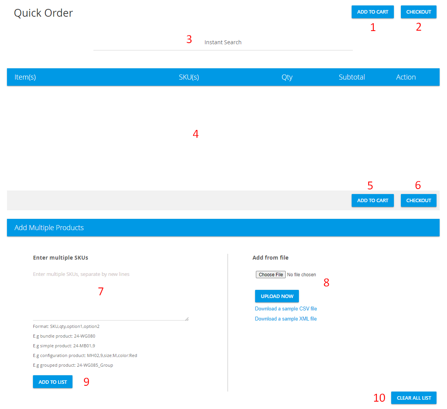This screenshot has height=409, width=447.
Task: Click the top Add to Cart button
Action: click(x=372, y=12)
